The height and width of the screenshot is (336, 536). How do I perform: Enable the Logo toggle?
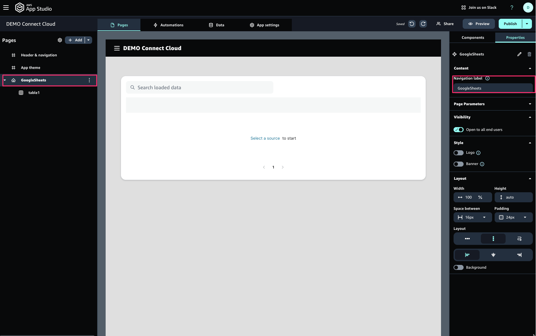click(459, 153)
